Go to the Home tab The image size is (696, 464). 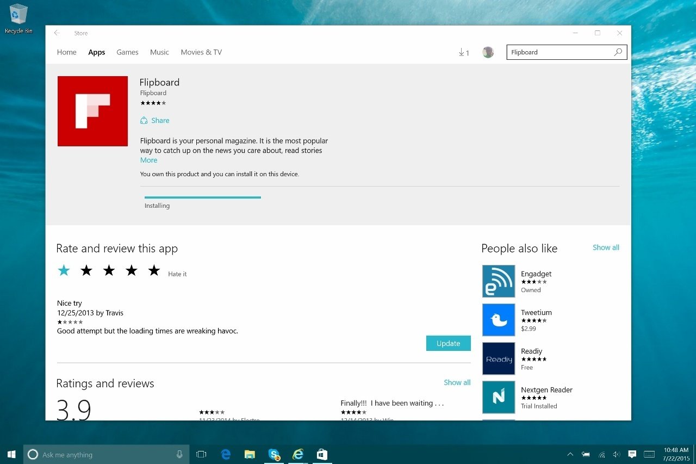click(67, 52)
